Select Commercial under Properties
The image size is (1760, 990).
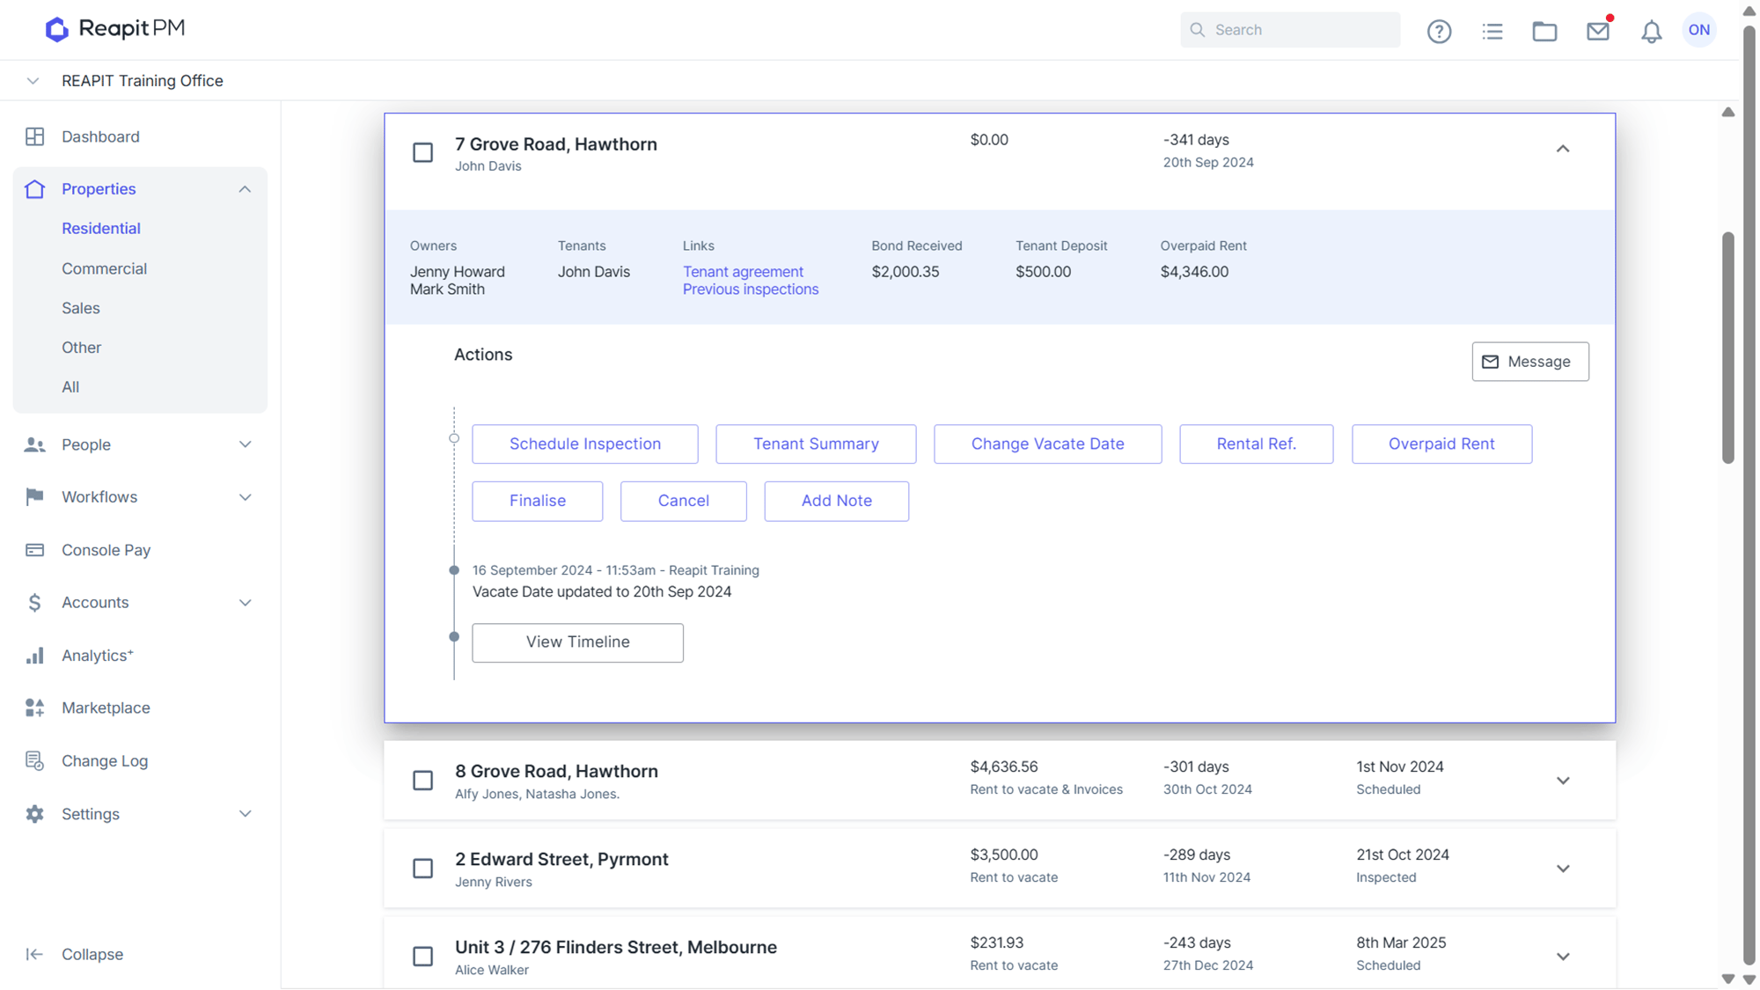tap(104, 268)
